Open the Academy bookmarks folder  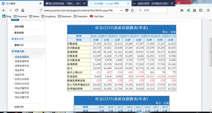pos(48,17)
